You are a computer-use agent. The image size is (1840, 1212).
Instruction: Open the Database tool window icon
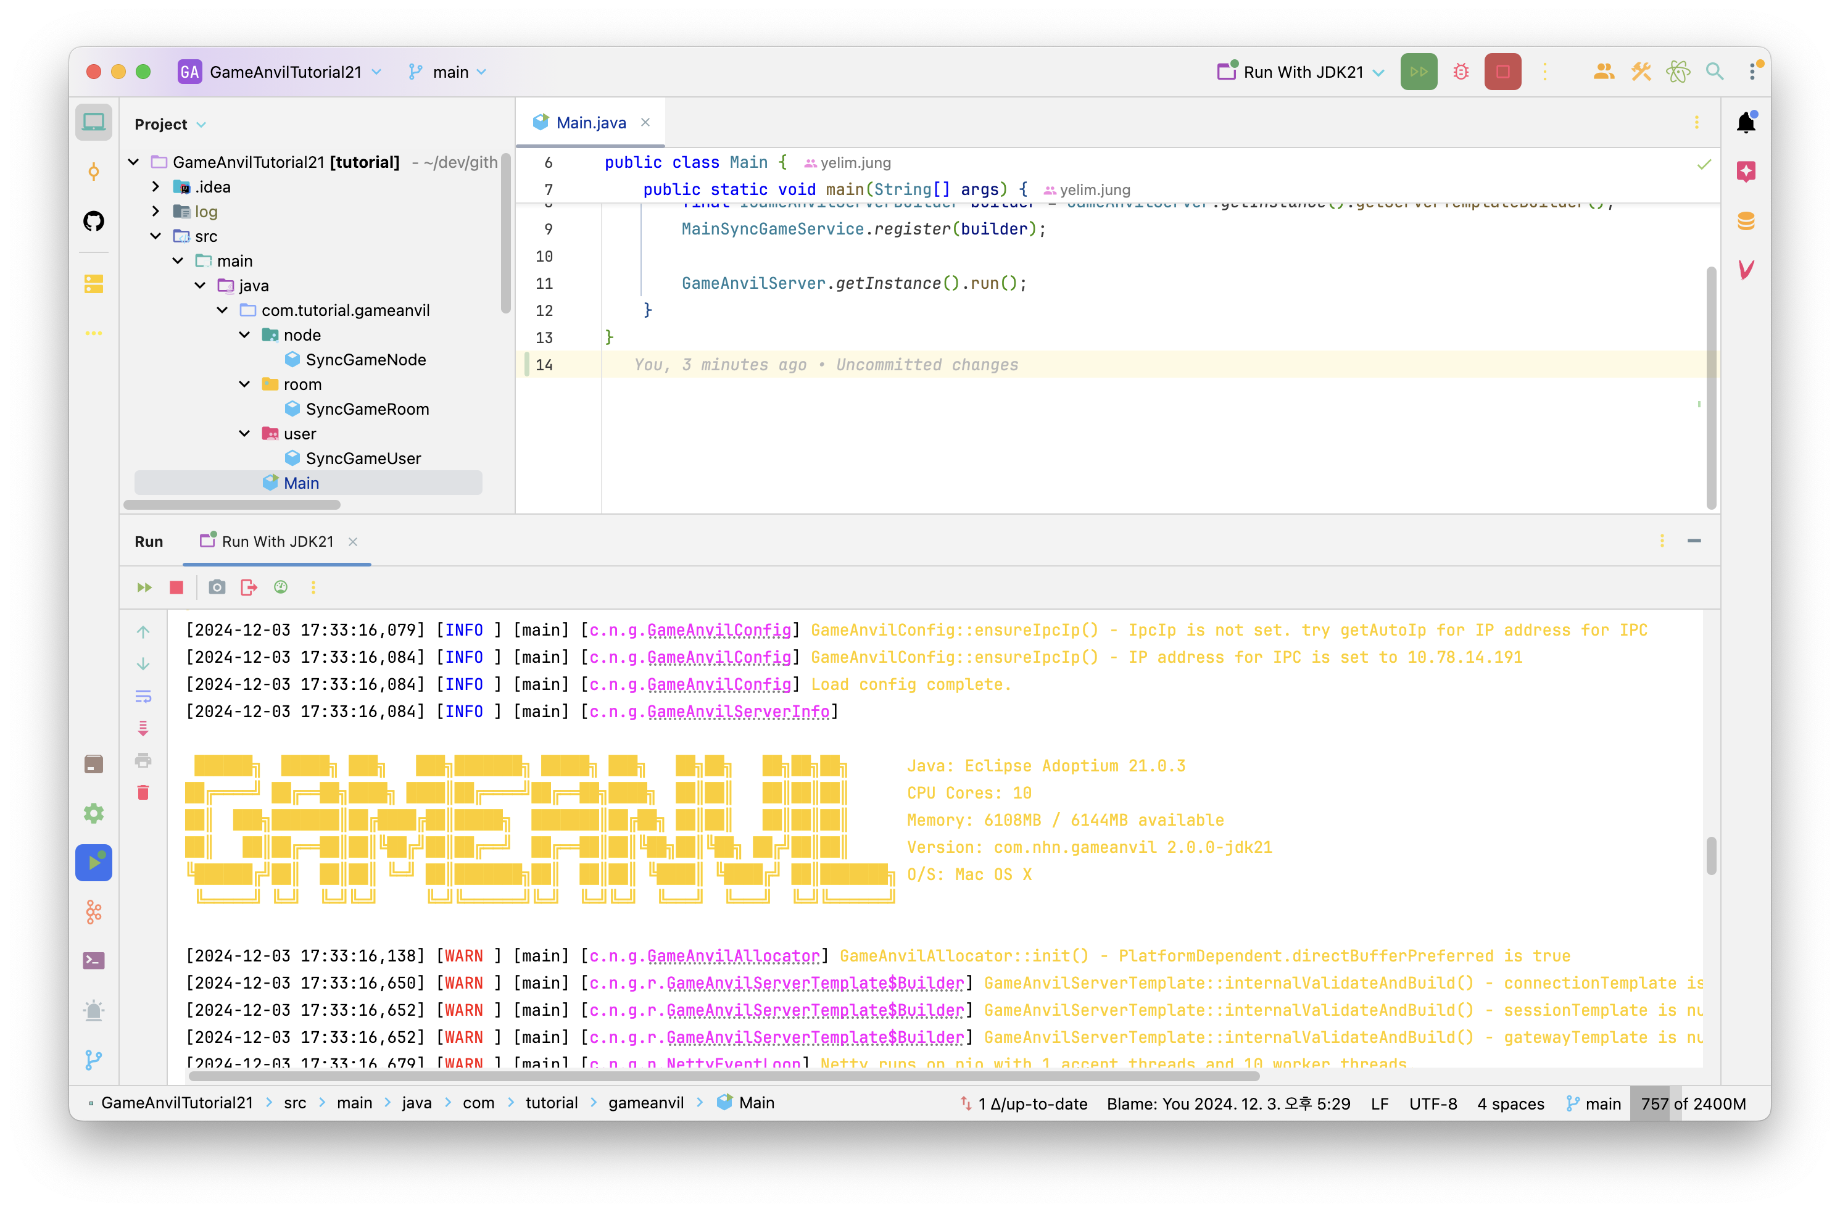1746,221
